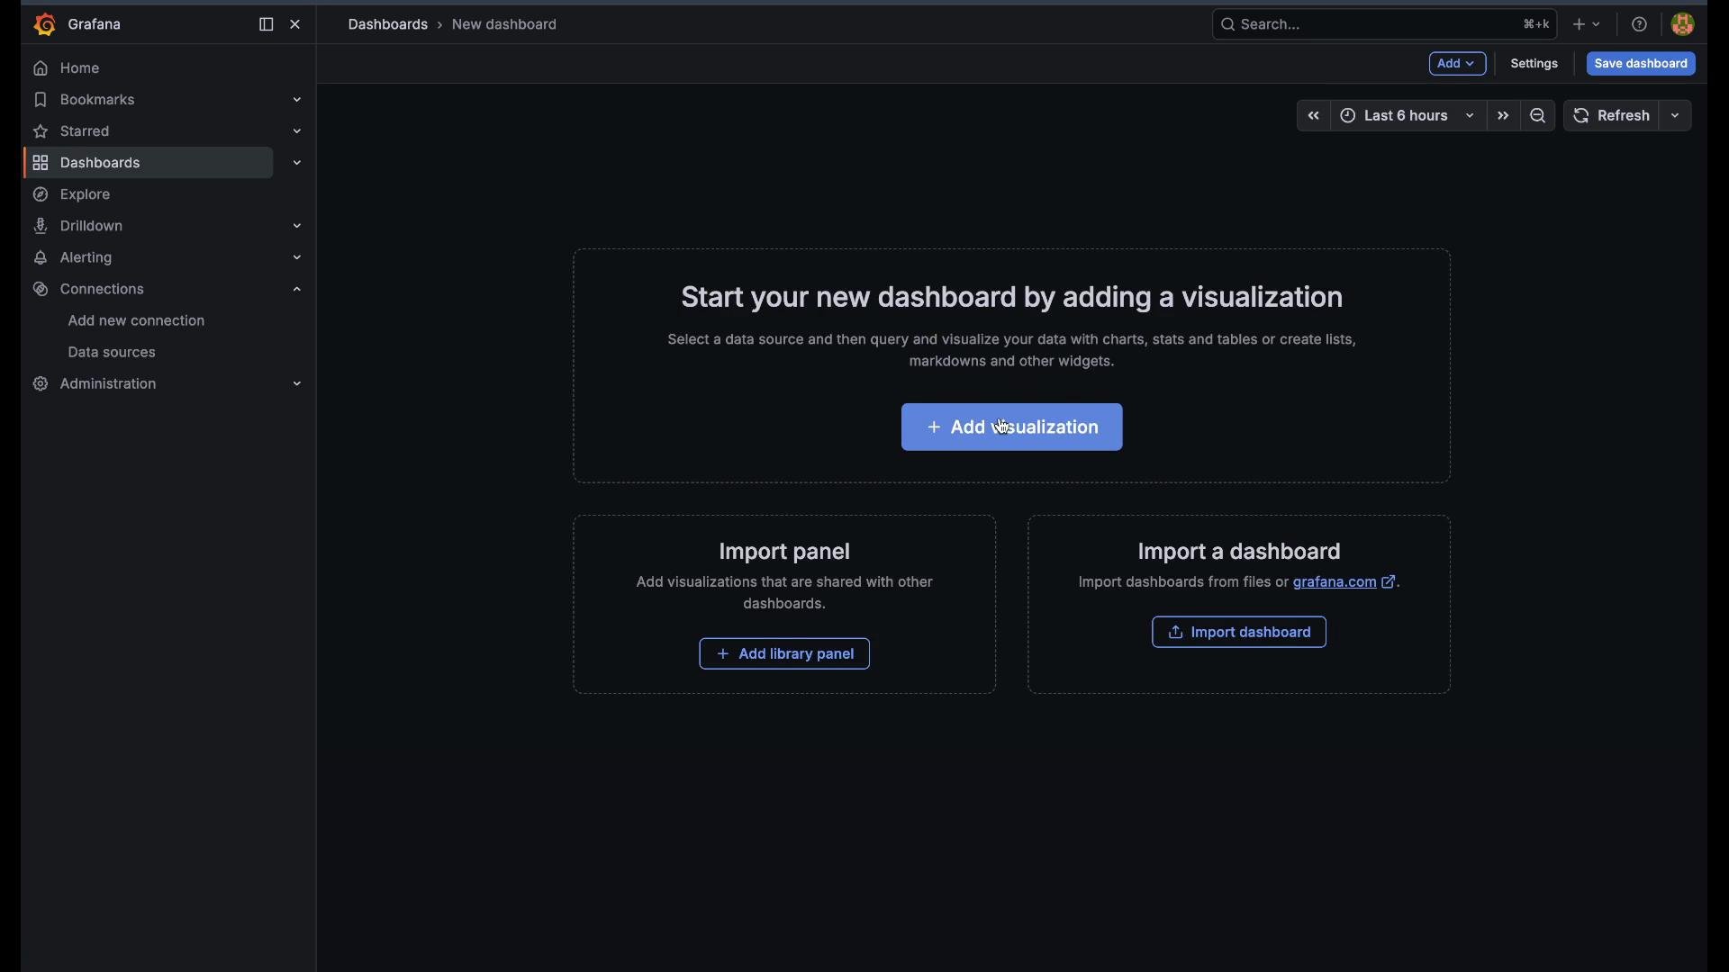Viewport: 1729px width, 972px height.
Task: Select Dashboards in sidebar
Action: [x=149, y=163]
